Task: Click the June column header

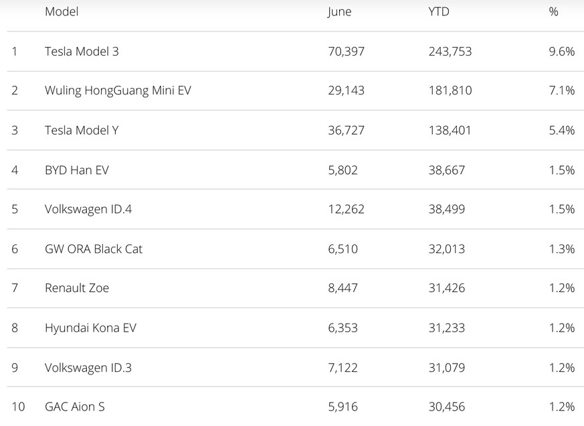Action: [339, 12]
